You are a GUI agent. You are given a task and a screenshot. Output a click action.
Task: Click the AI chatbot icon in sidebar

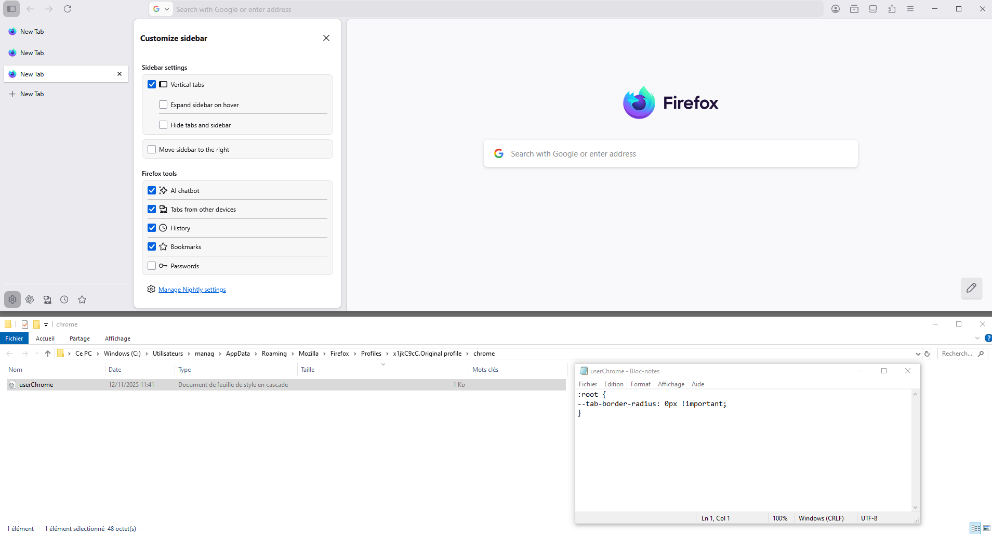pos(30,299)
